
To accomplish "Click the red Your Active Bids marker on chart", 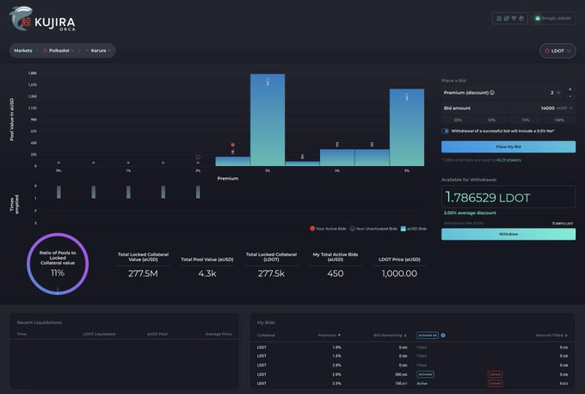I will click(232, 145).
